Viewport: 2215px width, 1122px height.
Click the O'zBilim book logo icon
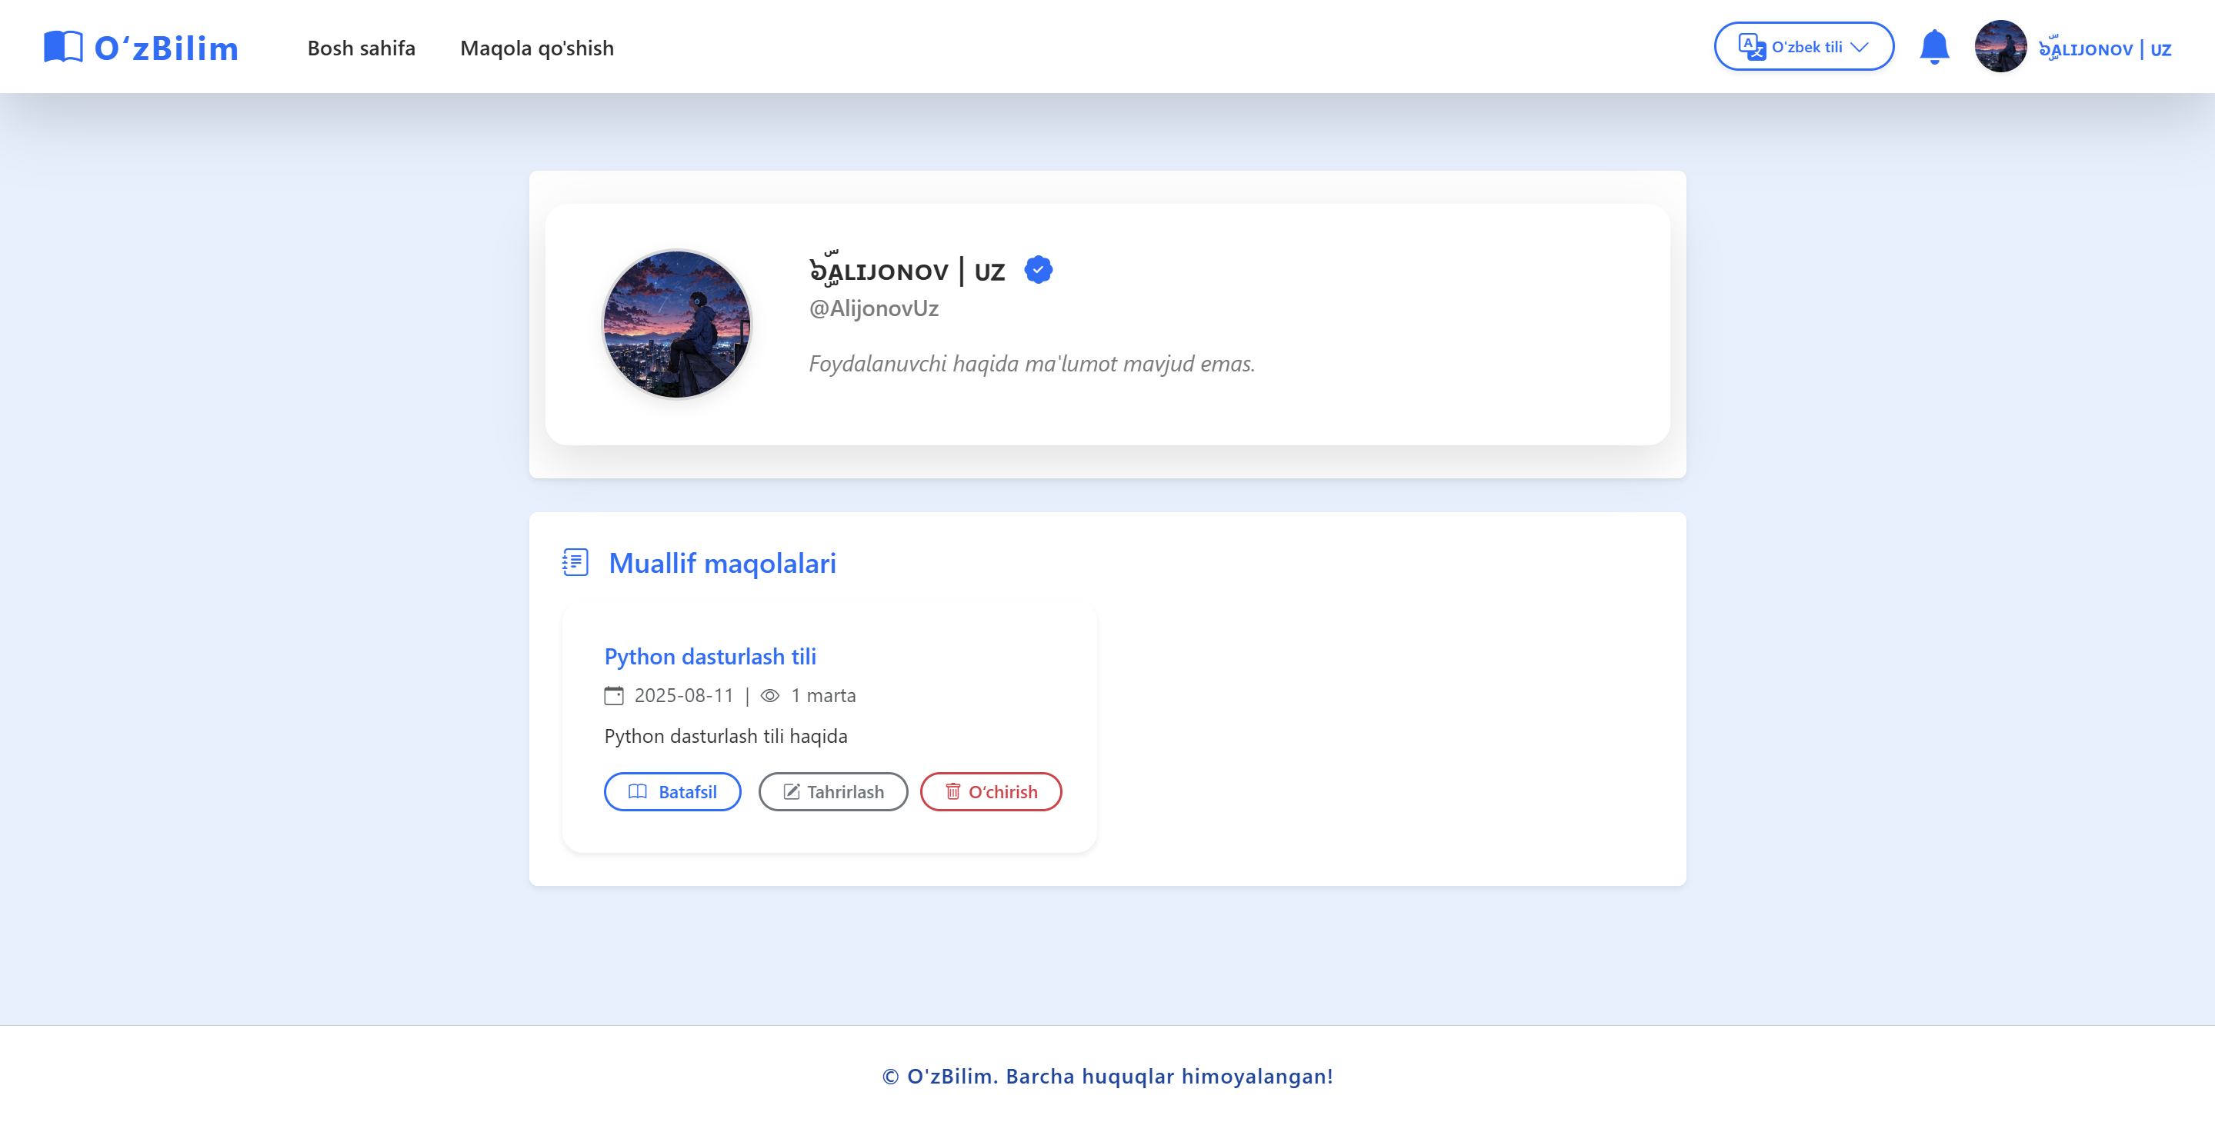63,47
